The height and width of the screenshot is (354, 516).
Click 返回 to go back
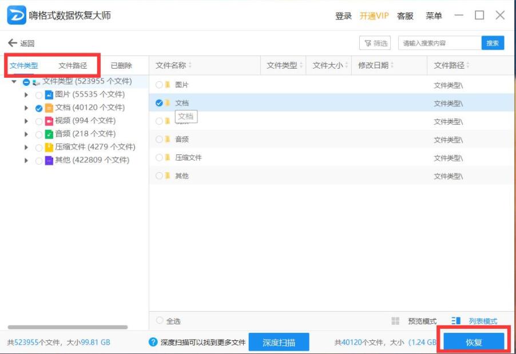[x=27, y=43]
